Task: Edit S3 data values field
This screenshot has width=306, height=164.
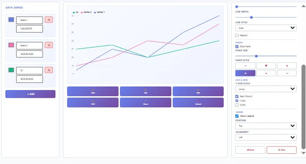Action: click(30, 79)
